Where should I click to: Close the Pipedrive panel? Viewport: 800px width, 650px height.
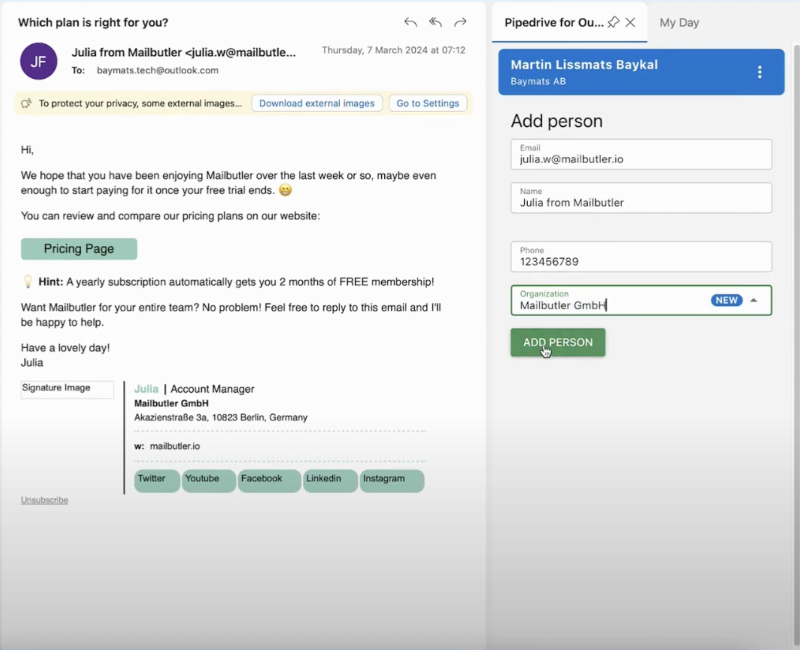pyautogui.click(x=630, y=22)
